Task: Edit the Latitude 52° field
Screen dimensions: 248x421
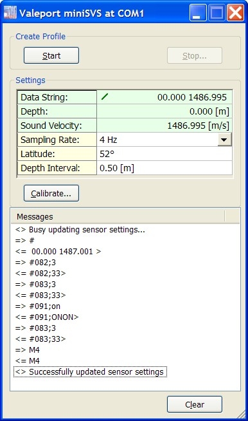Action: tap(164, 154)
